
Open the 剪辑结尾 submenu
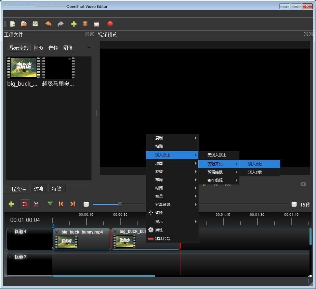(x=219, y=172)
